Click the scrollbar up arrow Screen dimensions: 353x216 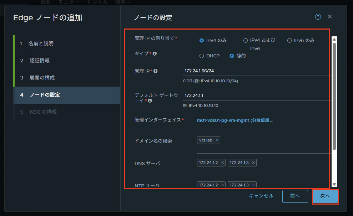(x=334, y=39)
